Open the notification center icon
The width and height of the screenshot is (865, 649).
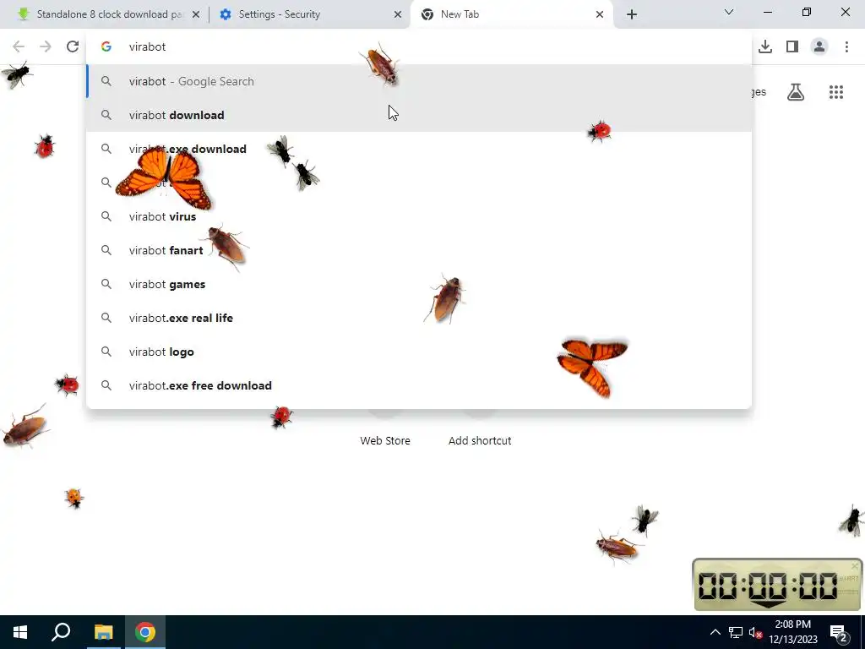[x=839, y=633]
